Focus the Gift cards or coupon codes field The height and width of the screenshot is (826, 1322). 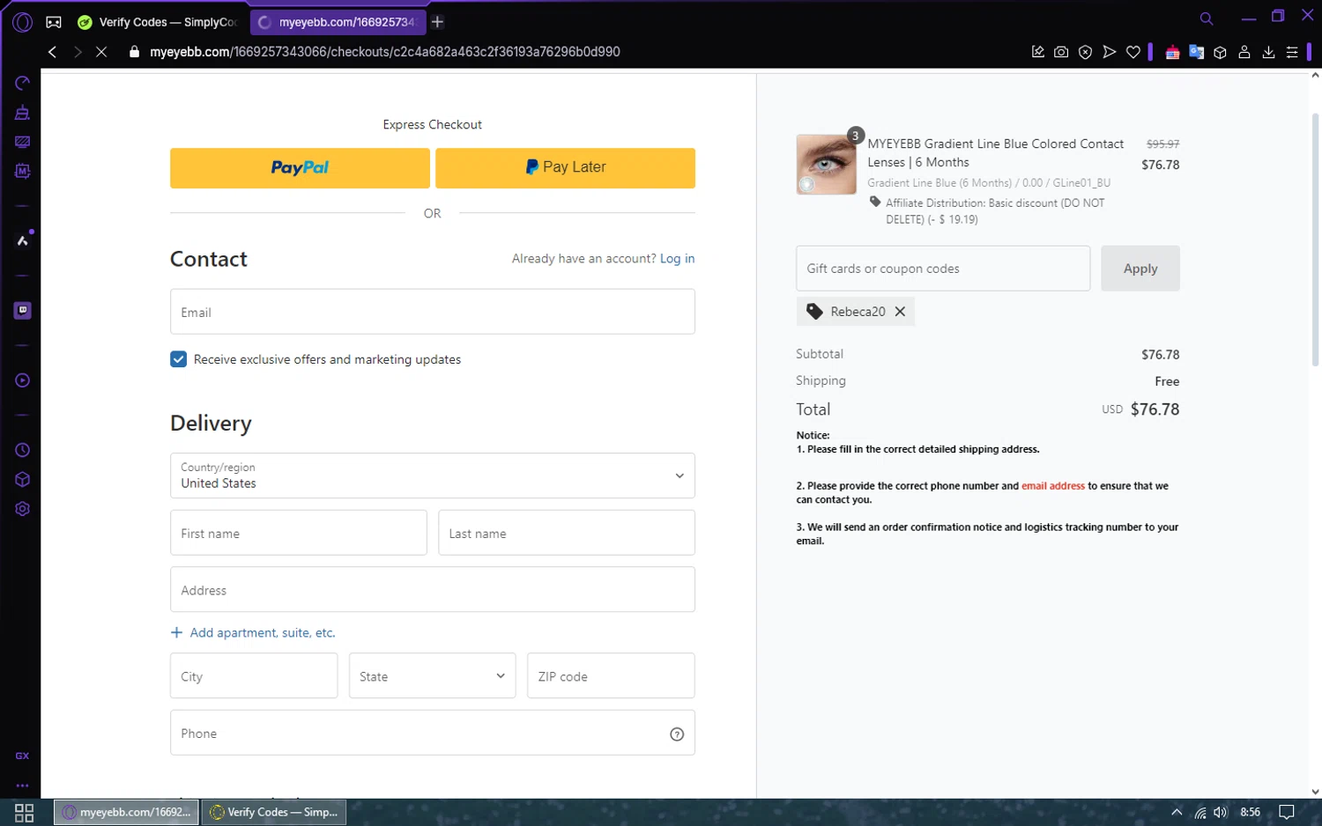click(943, 269)
